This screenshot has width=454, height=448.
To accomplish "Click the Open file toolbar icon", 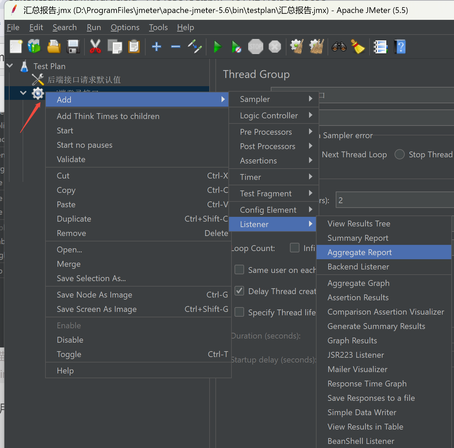I will (54, 47).
